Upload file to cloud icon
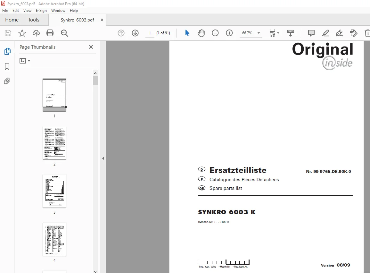This screenshot has height=273, width=370. pos(36,33)
